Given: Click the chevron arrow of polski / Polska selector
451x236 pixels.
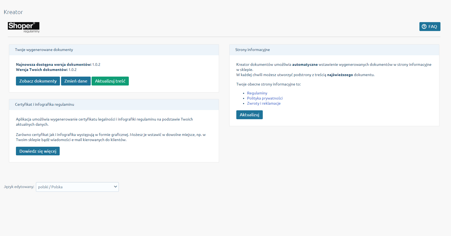Looking at the screenshot, I should (115, 187).
